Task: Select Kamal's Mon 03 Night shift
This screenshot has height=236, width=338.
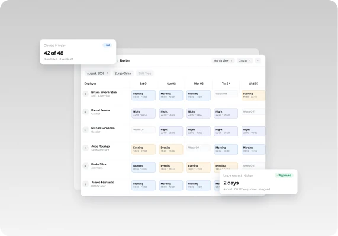Action: click(198, 113)
